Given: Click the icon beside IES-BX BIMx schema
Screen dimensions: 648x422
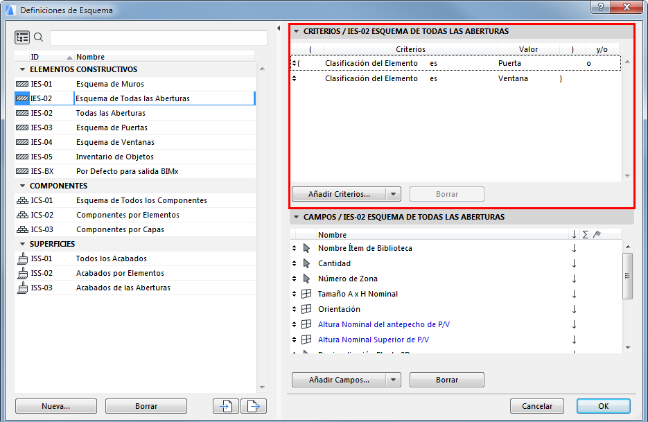Looking at the screenshot, I should [x=22, y=171].
